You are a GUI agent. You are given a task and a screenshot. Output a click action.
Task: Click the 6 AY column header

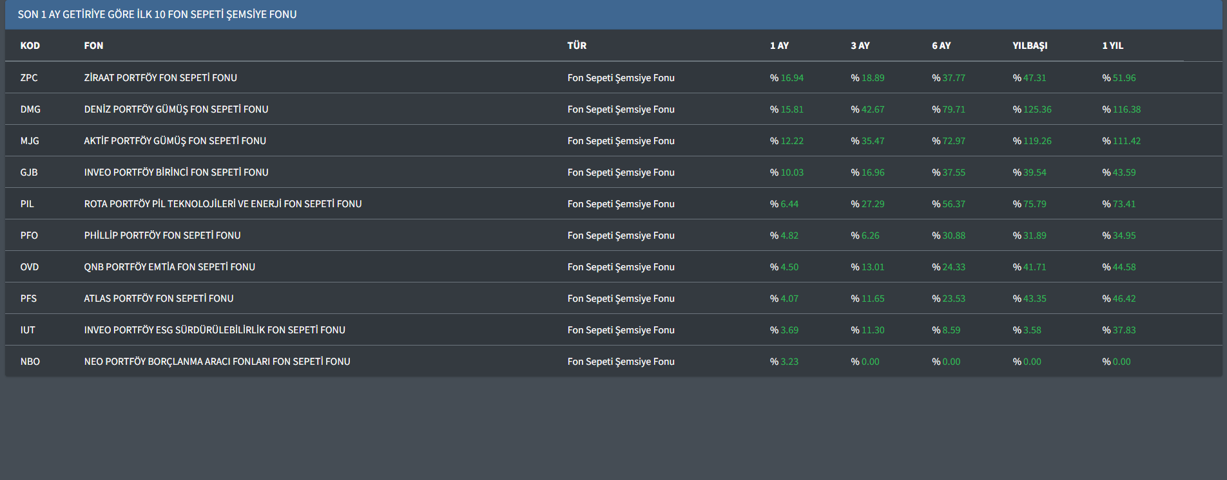941,46
